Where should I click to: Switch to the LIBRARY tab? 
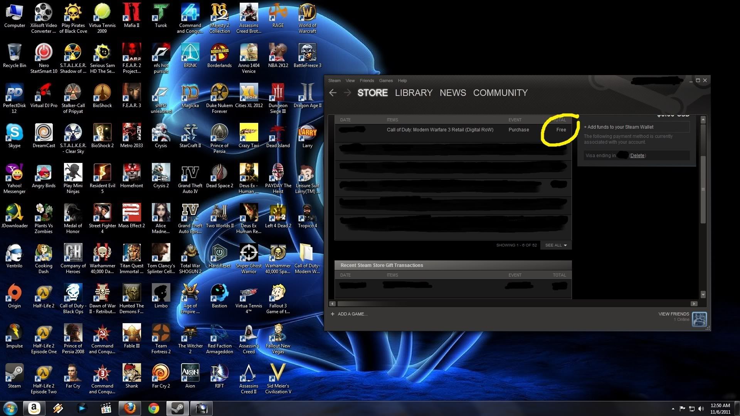414,93
